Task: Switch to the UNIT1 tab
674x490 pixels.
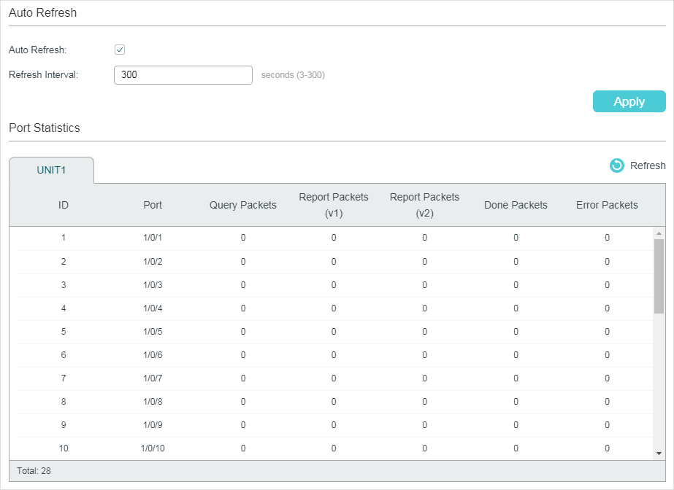Action: 52,170
